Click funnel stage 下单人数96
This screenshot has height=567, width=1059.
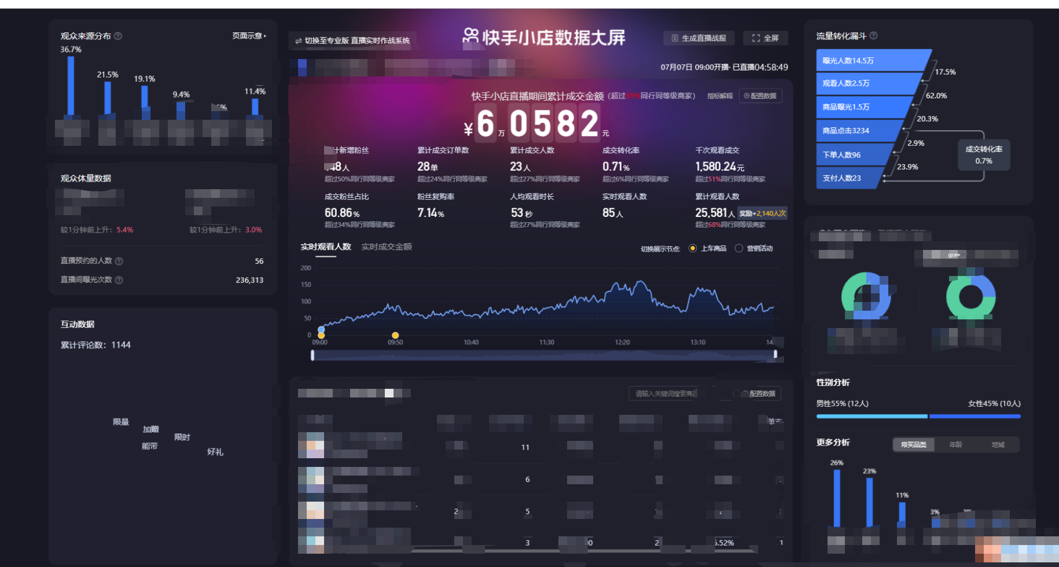tap(854, 154)
